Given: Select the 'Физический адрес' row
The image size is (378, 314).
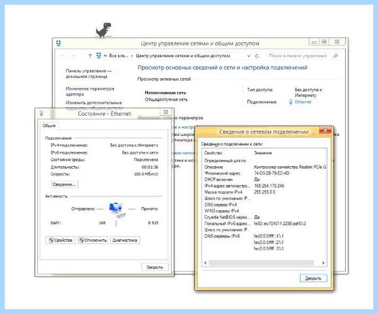Looking at the screenshot, I should point(265,173).
